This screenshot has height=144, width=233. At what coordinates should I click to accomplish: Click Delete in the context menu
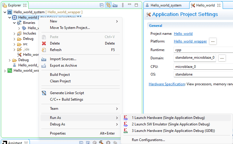click(55, 43)
